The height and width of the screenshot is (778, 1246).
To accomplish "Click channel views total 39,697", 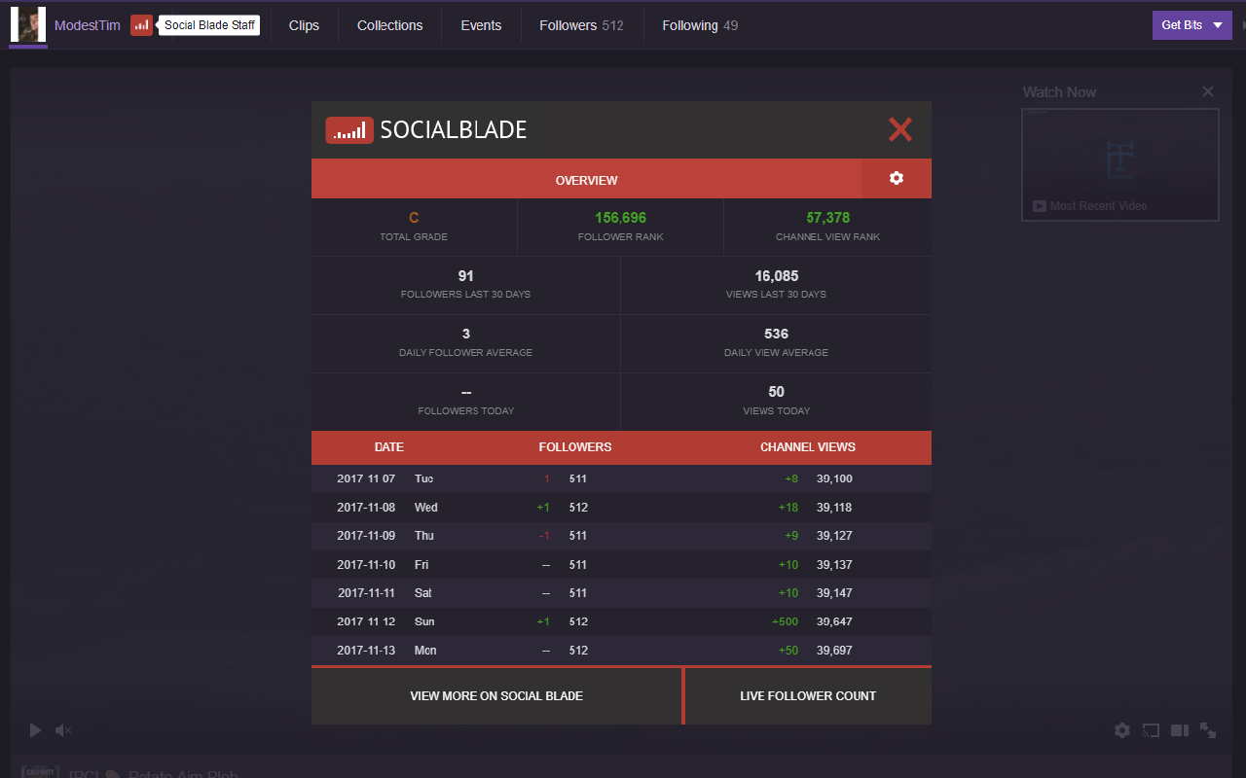I will pos(834,651).
